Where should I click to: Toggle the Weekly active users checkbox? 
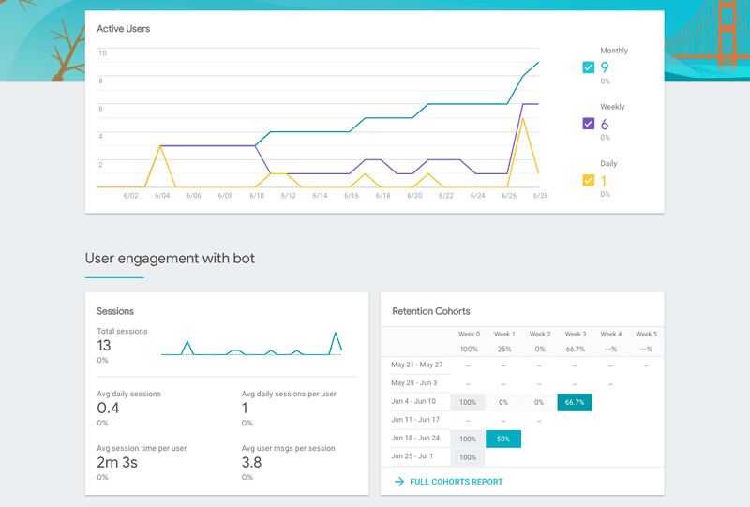(x=588, y=124)
